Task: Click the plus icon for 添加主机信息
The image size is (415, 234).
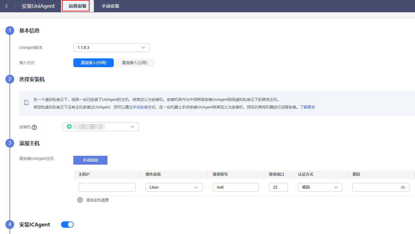Action: pyautogui.click(x=80, y=200)
